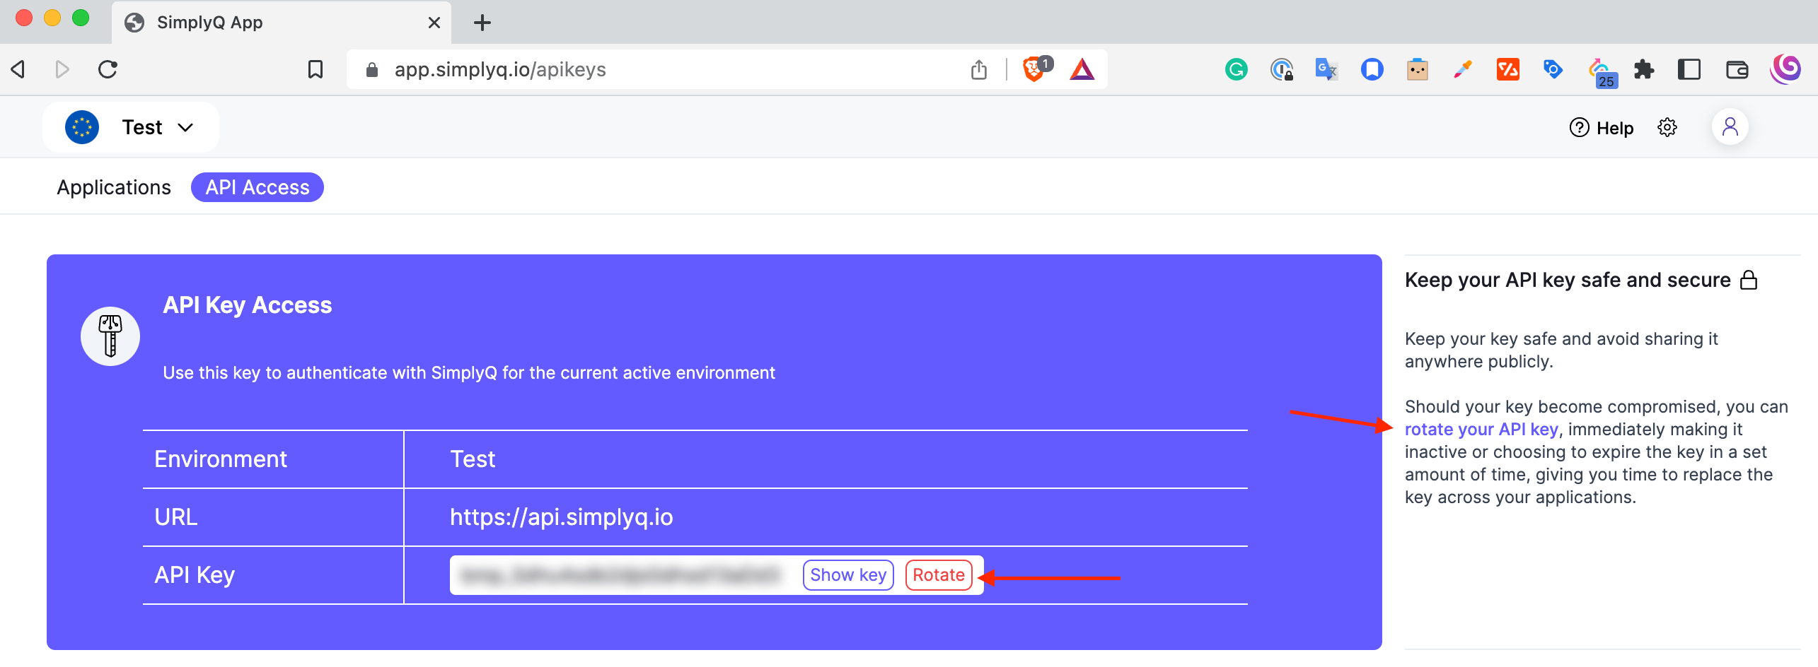The height and width of the screenshot is (667, 1818).
Task: Click the address bar URL app.simplyq.io/apikeys
Action: pos(500,69)
